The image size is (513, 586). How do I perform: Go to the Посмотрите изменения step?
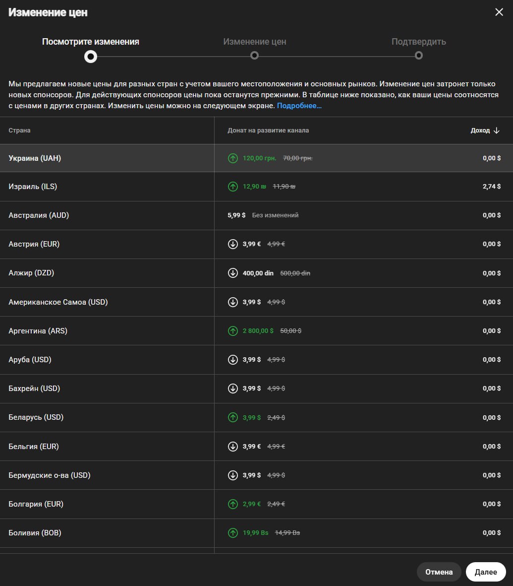tap(90, 42)
